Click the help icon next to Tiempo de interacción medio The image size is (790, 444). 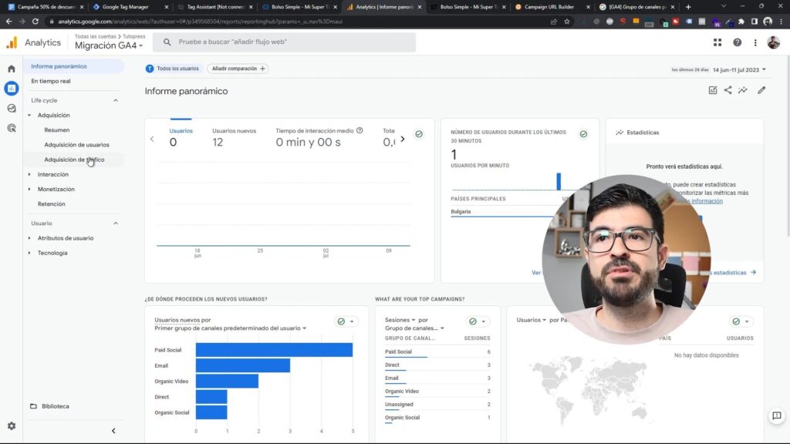pos(360,130)
